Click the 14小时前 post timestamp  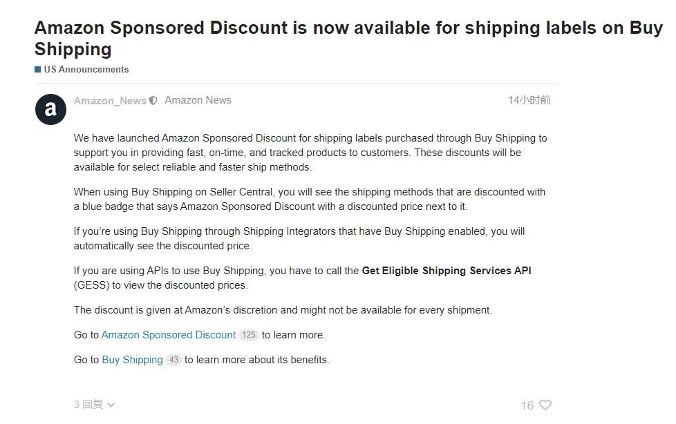click(x=529, y=100)
